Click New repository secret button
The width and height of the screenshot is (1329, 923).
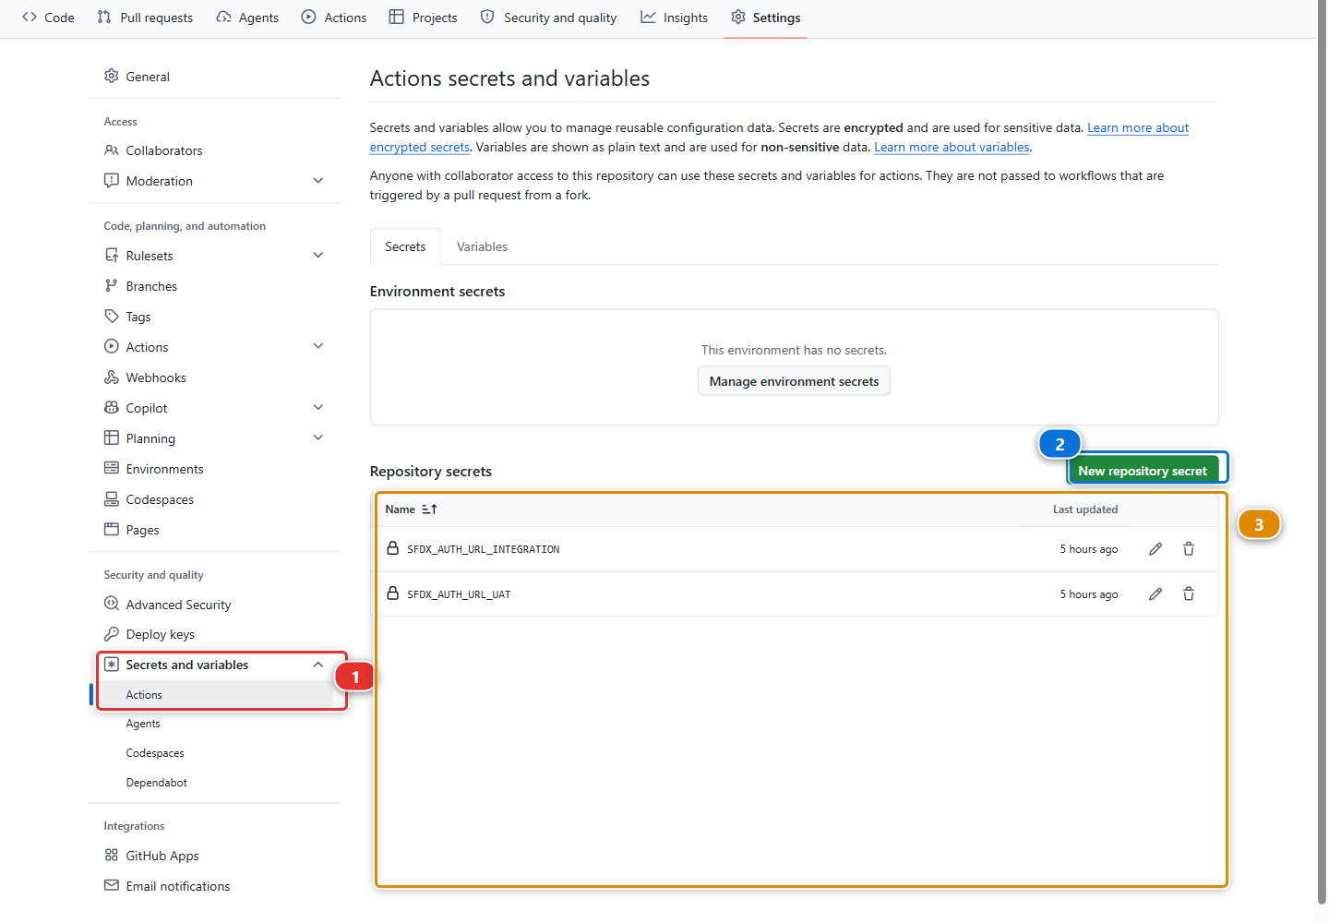click(x=1143, y=471)
